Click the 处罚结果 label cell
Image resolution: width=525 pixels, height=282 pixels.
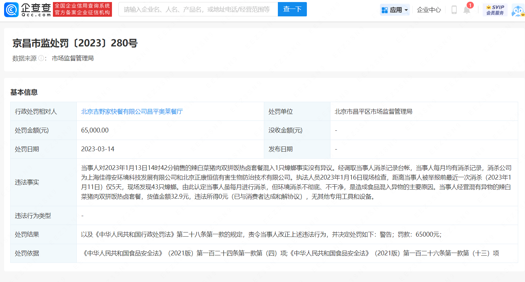click(44, 235)
